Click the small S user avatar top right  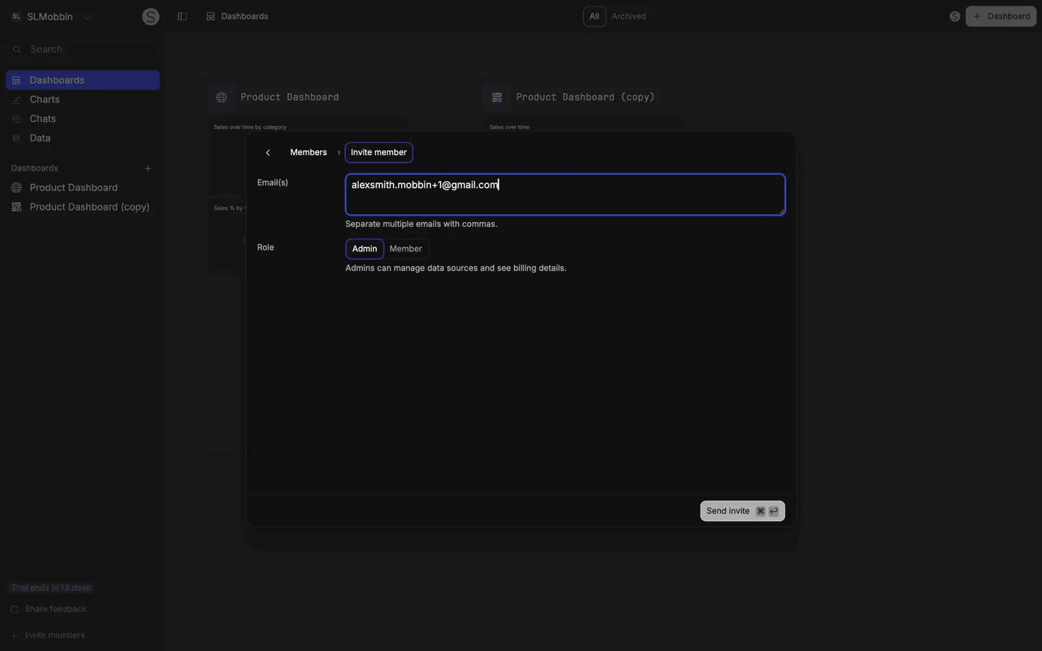pyautogui.click(x=955, y=16)
